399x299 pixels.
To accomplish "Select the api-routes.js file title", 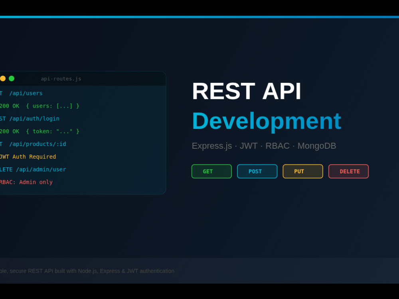I will tap(61, 79).
